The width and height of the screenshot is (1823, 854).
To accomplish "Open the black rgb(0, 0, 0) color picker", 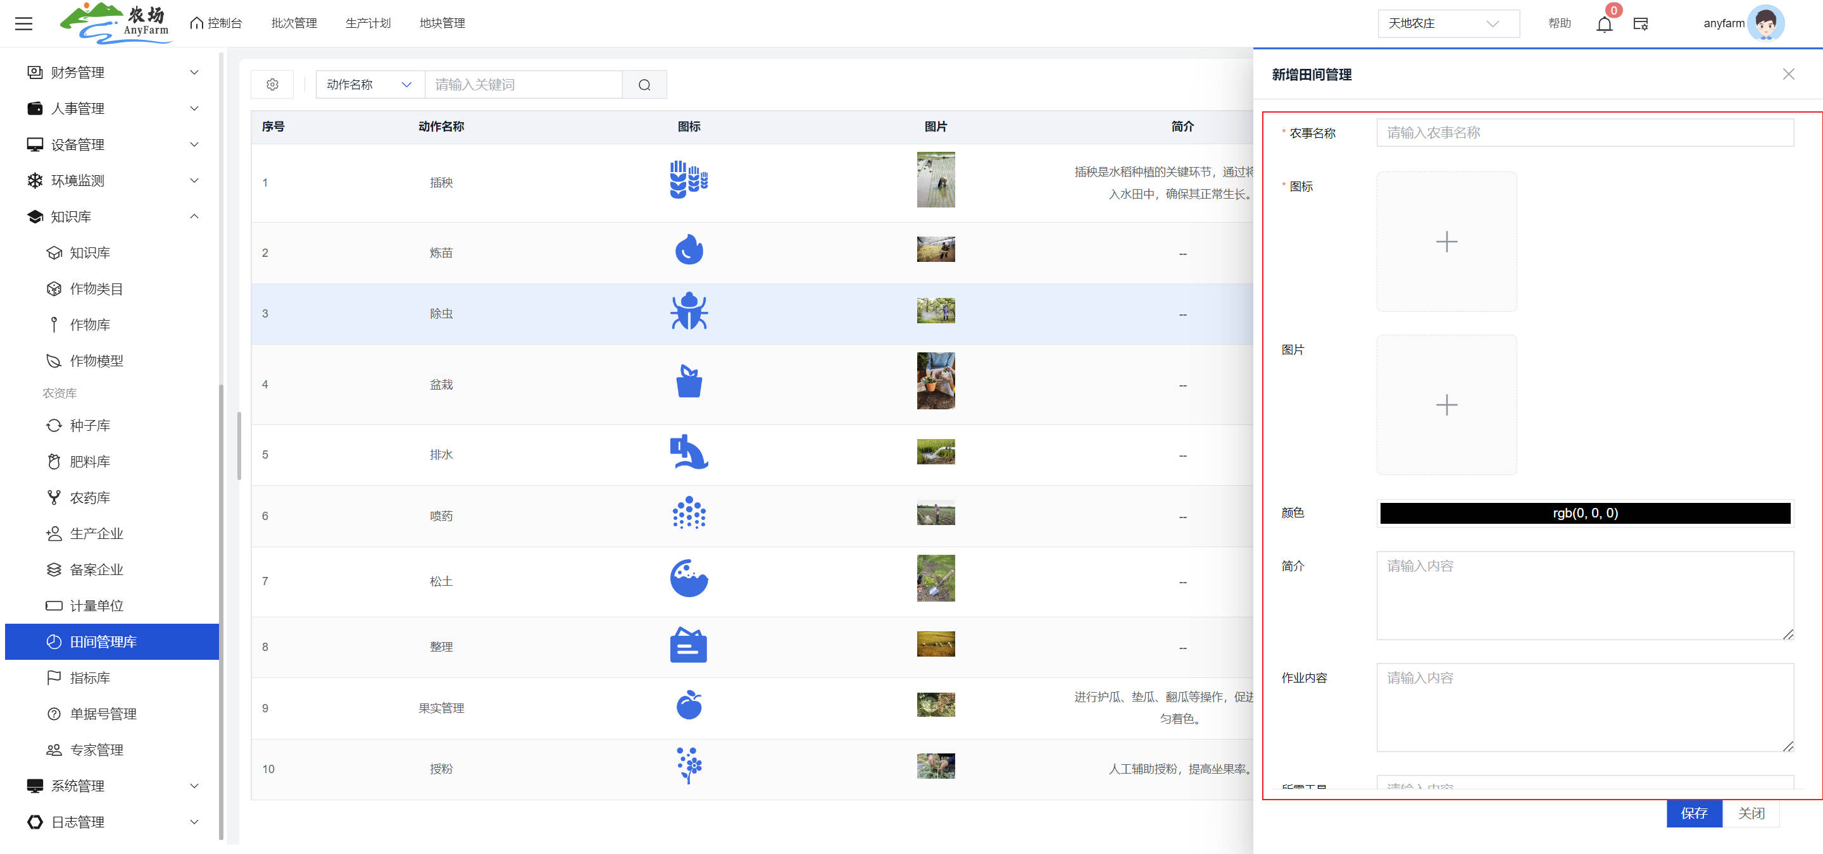I will pyautogui.click(x=1584, y=513).
